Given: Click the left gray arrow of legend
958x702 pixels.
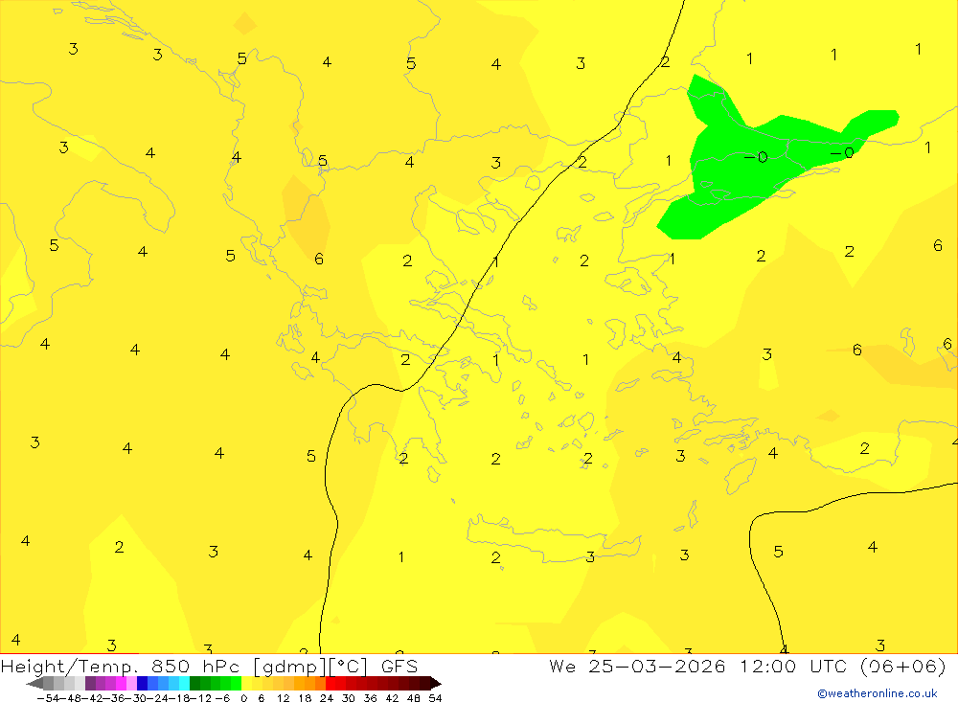Looking at the screenshot, I should click(34, 683).
